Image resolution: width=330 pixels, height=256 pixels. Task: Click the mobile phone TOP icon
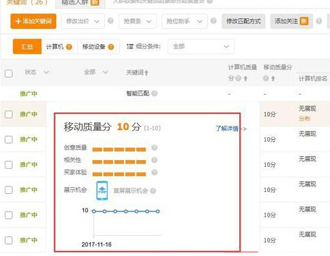[102, 190]
